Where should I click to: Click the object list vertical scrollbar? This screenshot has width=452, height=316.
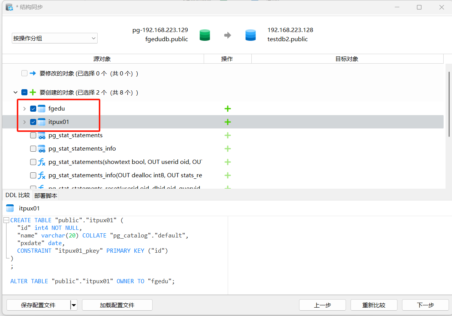click(x=449, y=104)
